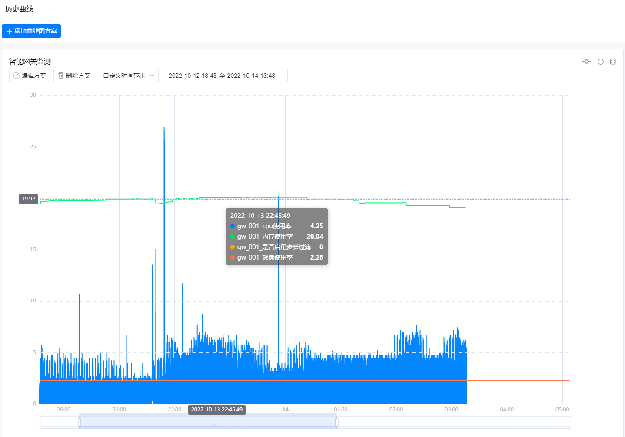Click the refresh circle icon
625x437 pixels.
[x=600, y=62]
